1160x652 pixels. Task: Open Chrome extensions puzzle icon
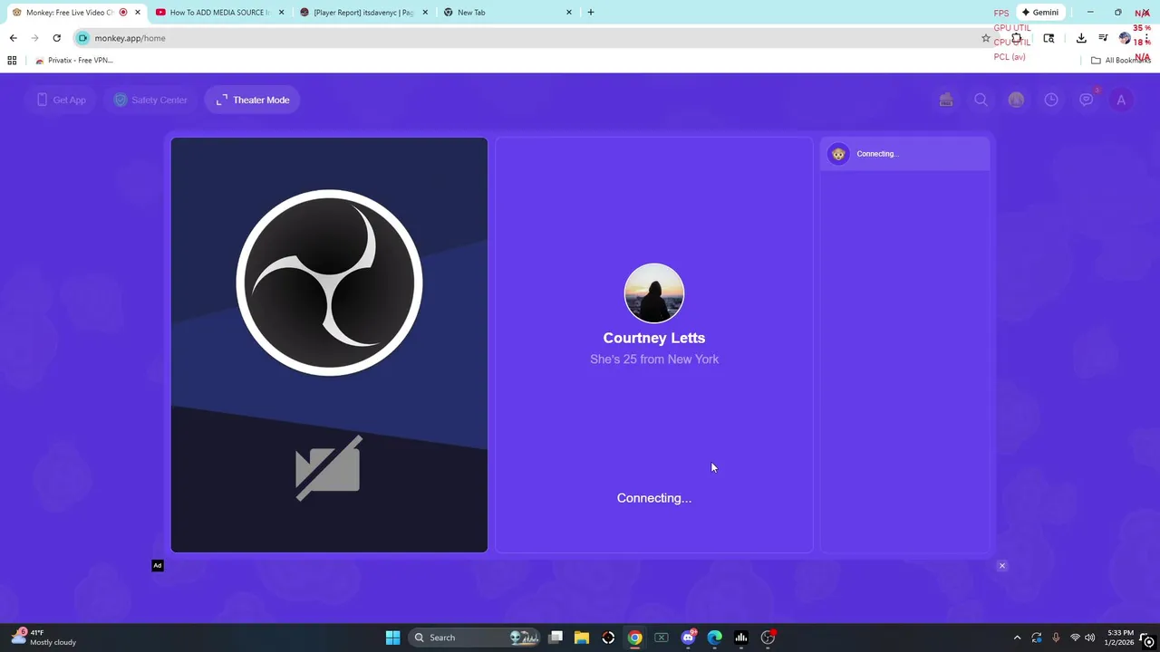tap(1017, 38)
